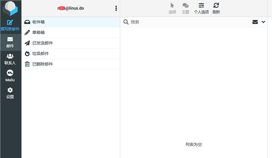Click the 列表为空 empty list message
The height and width of the screenshot is (158, 272).
click(x=194, y=144)
